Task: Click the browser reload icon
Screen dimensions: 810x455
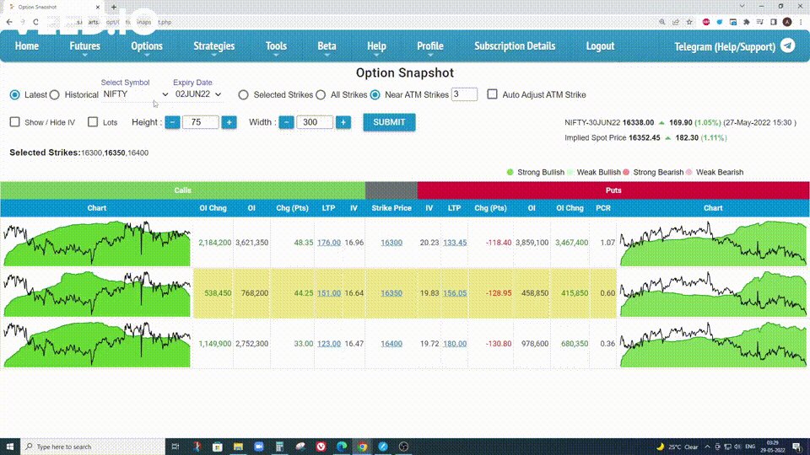Action: (35, 22)
